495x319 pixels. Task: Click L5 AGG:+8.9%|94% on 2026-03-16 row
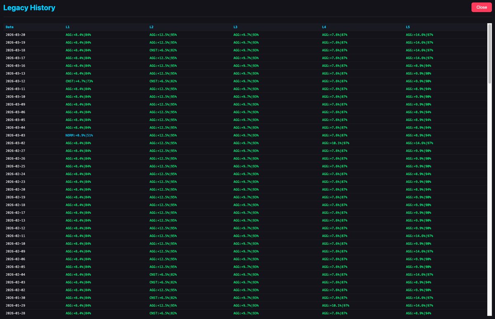click(x=419, y=66)
